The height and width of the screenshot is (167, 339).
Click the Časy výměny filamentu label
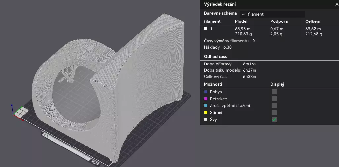227,41
